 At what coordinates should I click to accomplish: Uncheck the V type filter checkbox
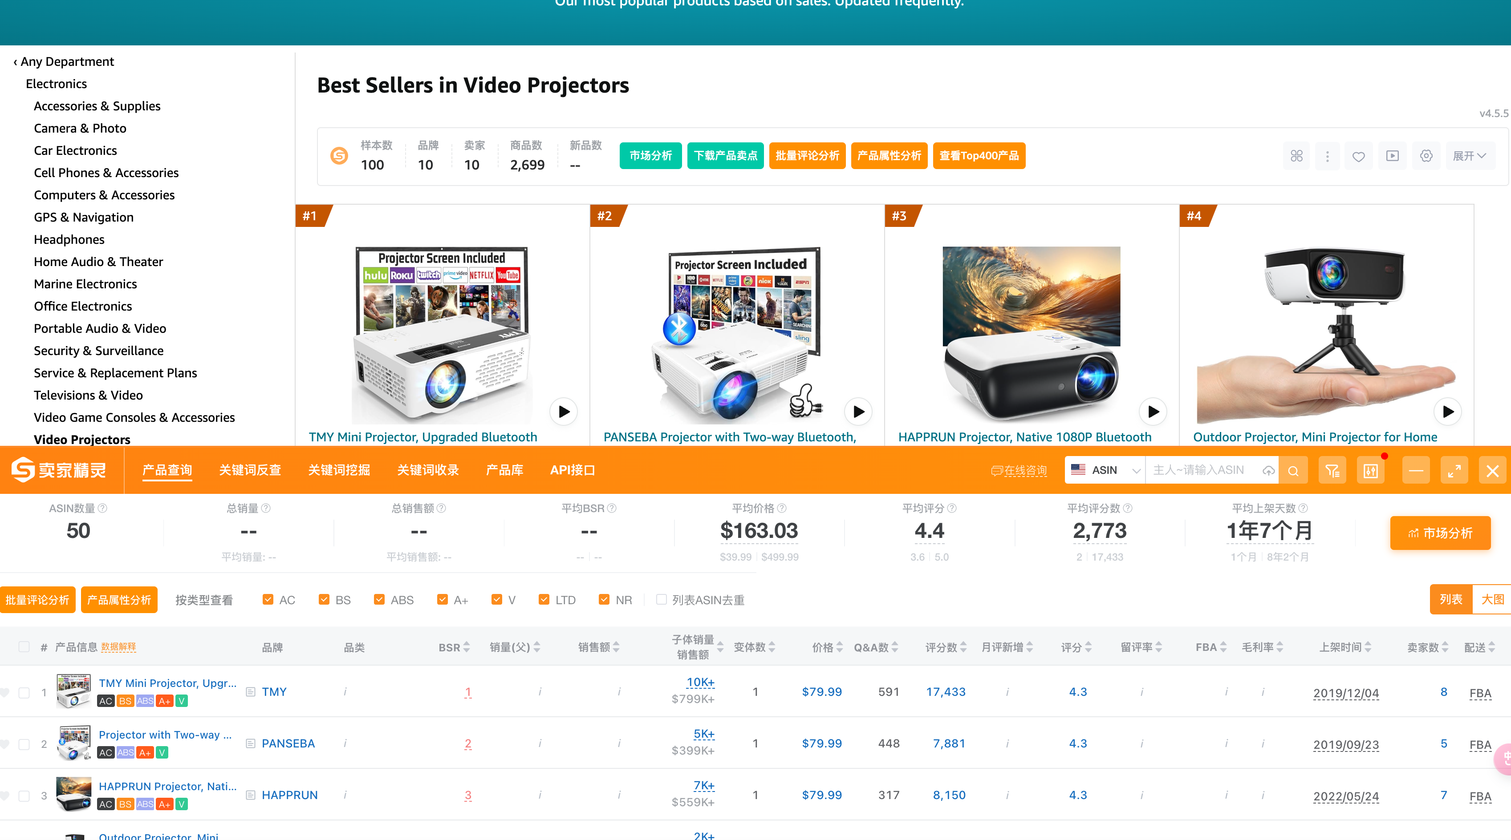(x=497, y=599)
